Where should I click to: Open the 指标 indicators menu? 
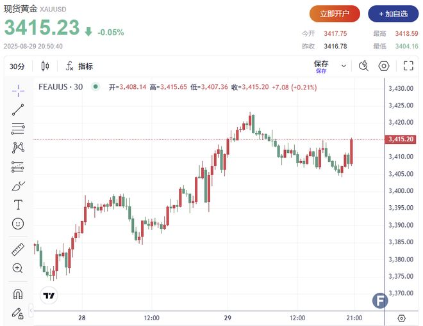79,66
